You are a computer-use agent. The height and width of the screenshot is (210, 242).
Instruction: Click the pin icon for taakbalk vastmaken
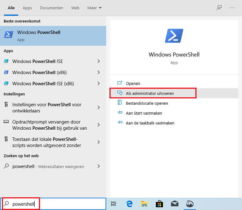click(x=120, y=122)
